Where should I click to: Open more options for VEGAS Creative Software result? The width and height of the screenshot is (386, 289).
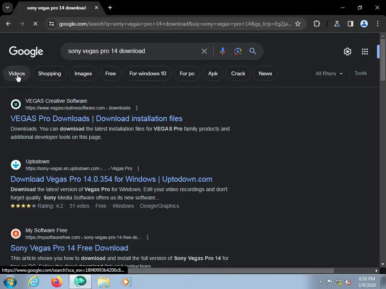point(137,108)
